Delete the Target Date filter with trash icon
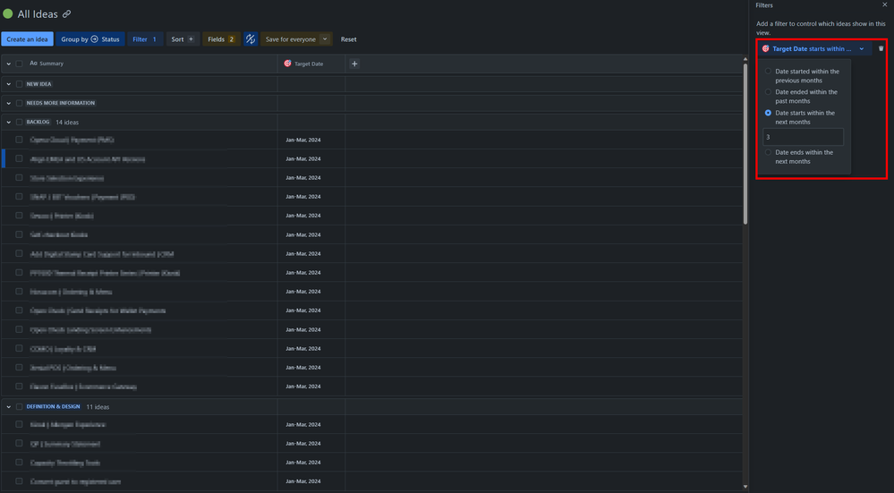Screen dimensions: 894x493 click(881, 48)
